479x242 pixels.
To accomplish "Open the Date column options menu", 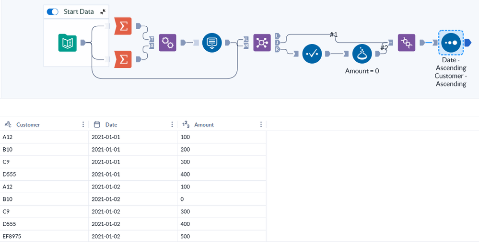I will tap(172, 124).
